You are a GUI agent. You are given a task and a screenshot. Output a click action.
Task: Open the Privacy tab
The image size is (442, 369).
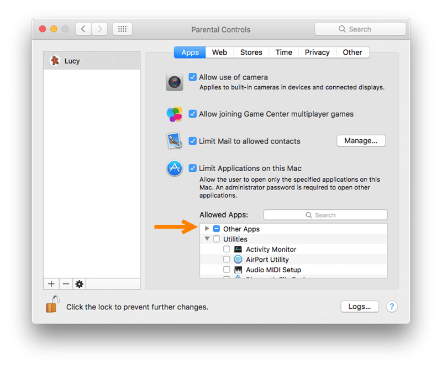(317, 52)
